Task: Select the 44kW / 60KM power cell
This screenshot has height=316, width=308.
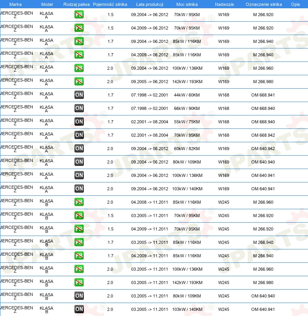Action: tap(187, 95)
